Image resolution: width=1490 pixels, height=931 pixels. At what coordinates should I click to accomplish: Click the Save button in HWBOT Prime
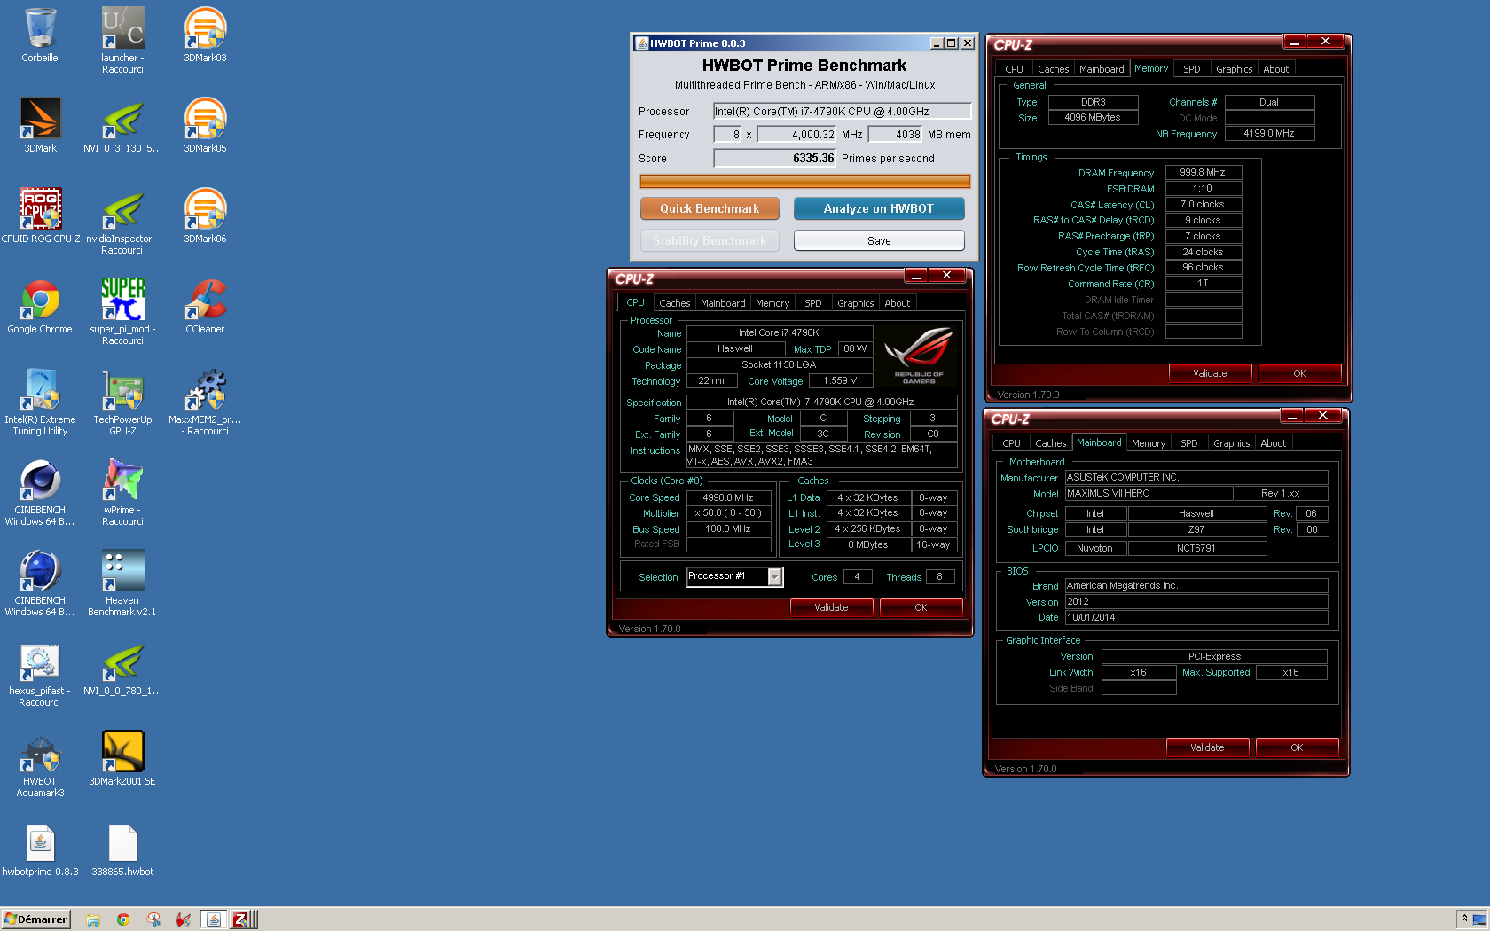[878, 240]
